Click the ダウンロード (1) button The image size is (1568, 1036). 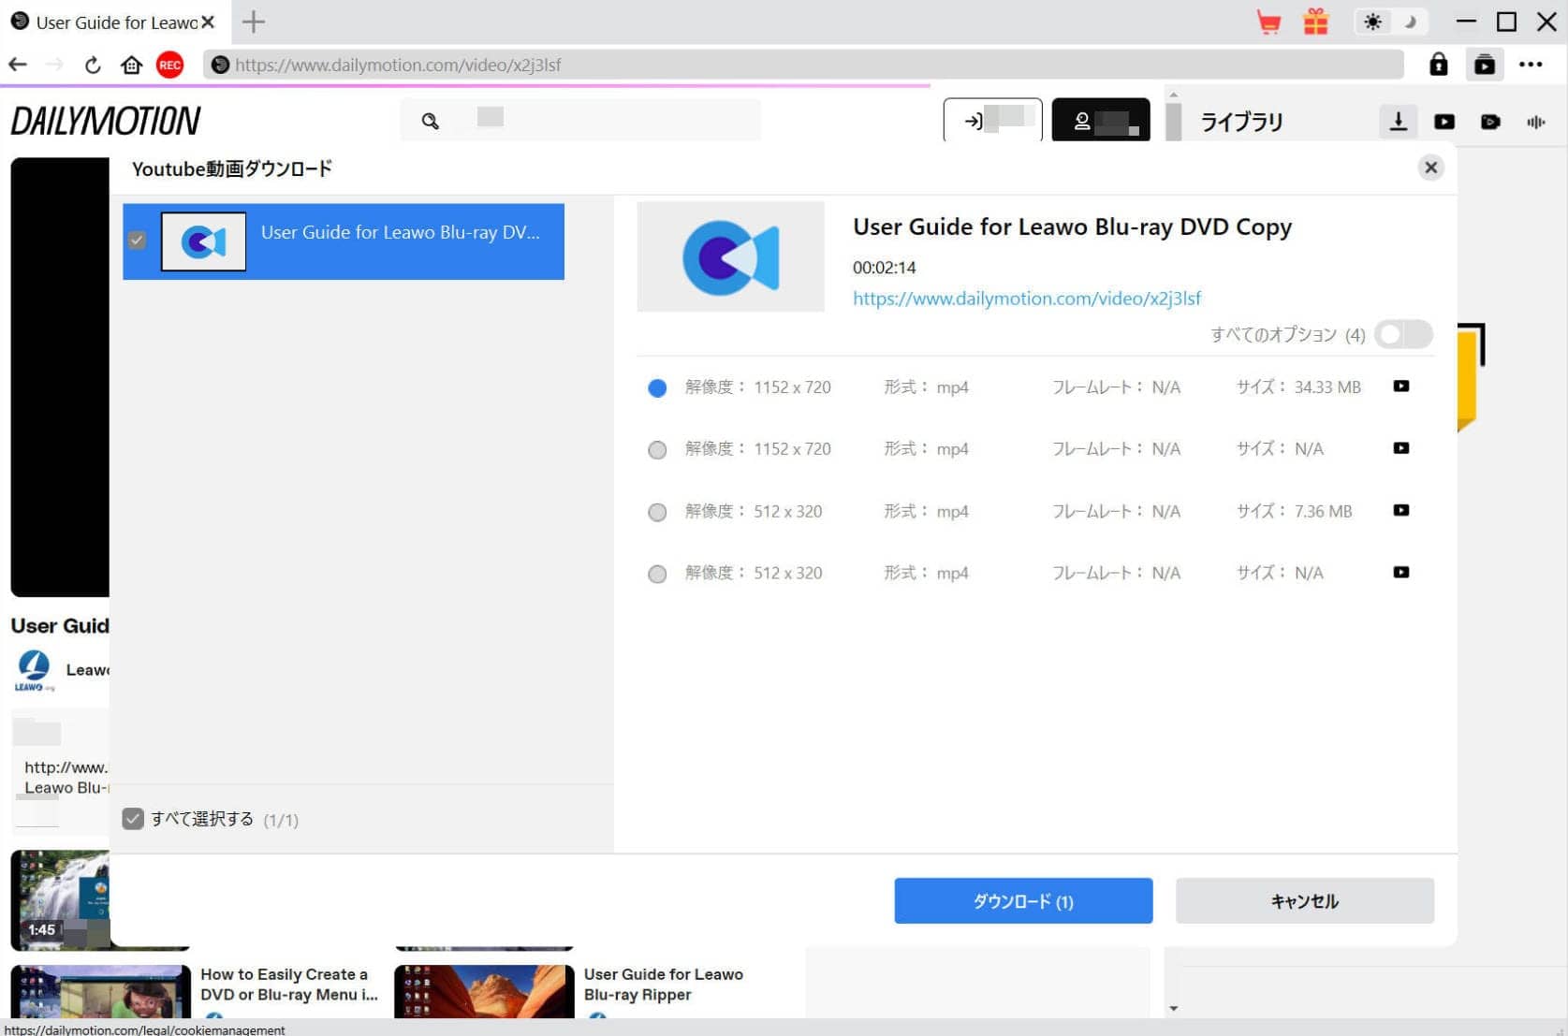click(1023, 900)
